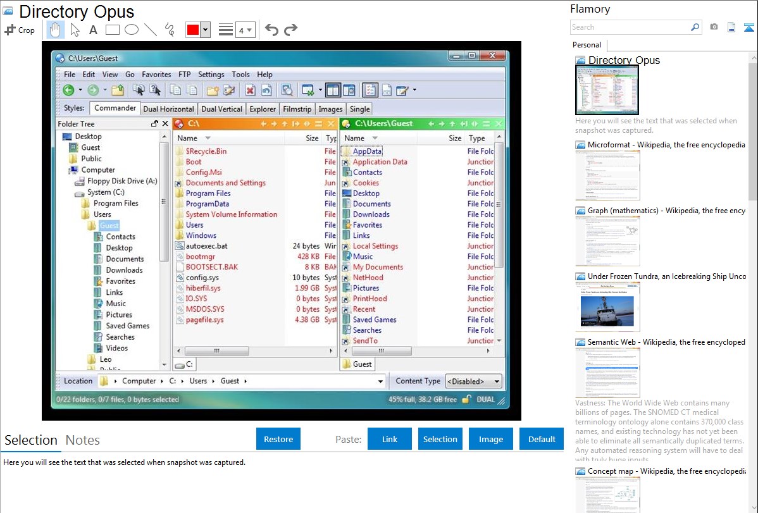Click the sidebar scrollbar up arrow
Viewport: 758px width, 513px height.
click(x=753, y=58)
